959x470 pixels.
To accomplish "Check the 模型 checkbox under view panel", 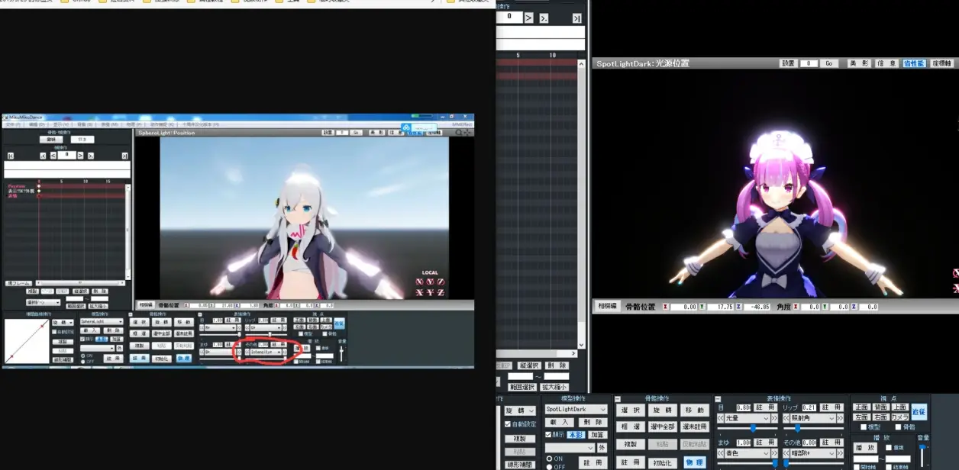I will [x=864, y=427].
